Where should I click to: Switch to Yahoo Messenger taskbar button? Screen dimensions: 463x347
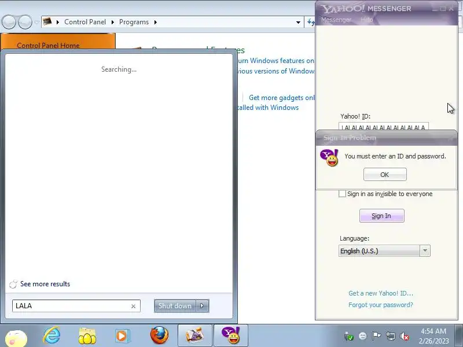pos(230,335)
